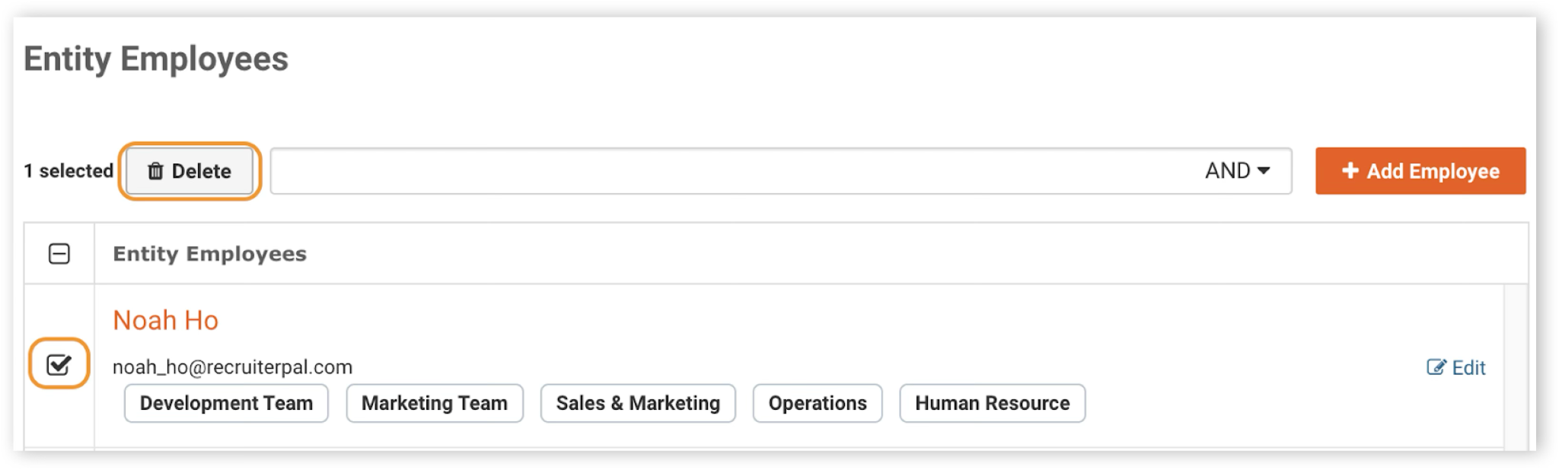Screen dimensions: 1559x470
Task: Click the Add Employee button
Action: (x=1420, y=171)
